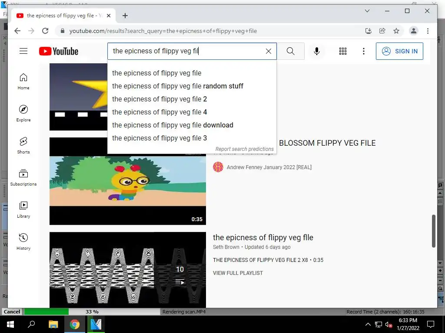Bookmark this page with the star icon
This screenshot has height=333, width=445.
(x=396, y=31)
